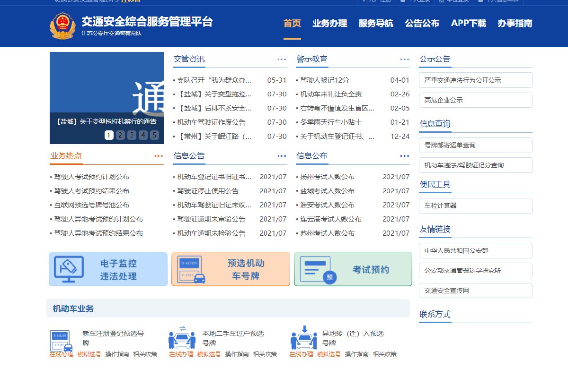The height and width of the screenshot is (368, 568).
Task: Show more entries for 业务热点
Action: 159,156
